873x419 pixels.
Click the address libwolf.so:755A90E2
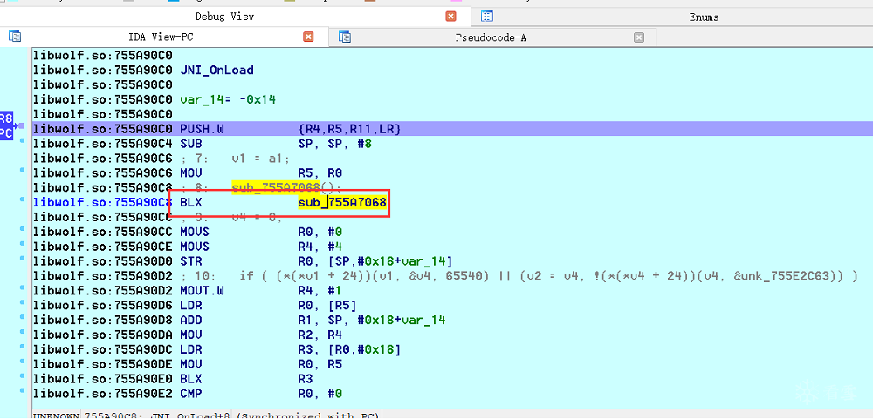pyautogui.click(x=103, y=394)
